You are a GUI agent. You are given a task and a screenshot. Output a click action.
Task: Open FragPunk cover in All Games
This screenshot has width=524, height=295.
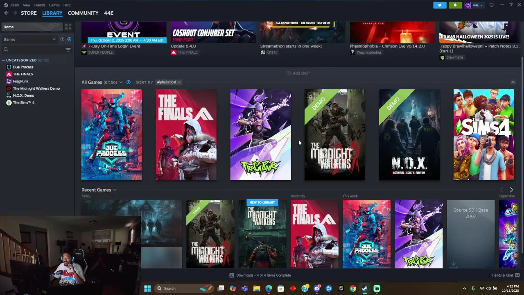click(x=261, y=135)
